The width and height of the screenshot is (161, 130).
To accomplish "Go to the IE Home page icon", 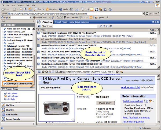I will tap(30, 9).
